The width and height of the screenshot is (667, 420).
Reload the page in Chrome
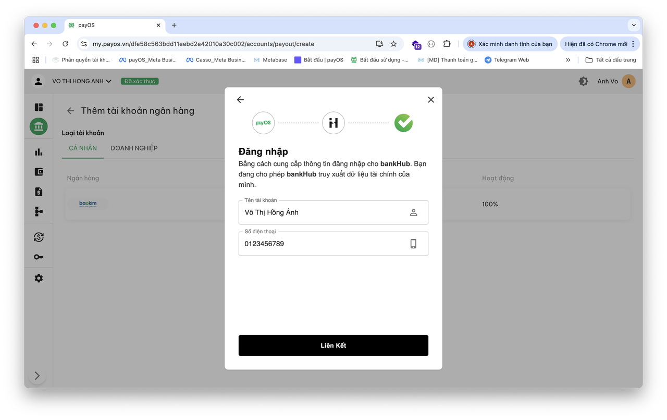click(65, 44)
